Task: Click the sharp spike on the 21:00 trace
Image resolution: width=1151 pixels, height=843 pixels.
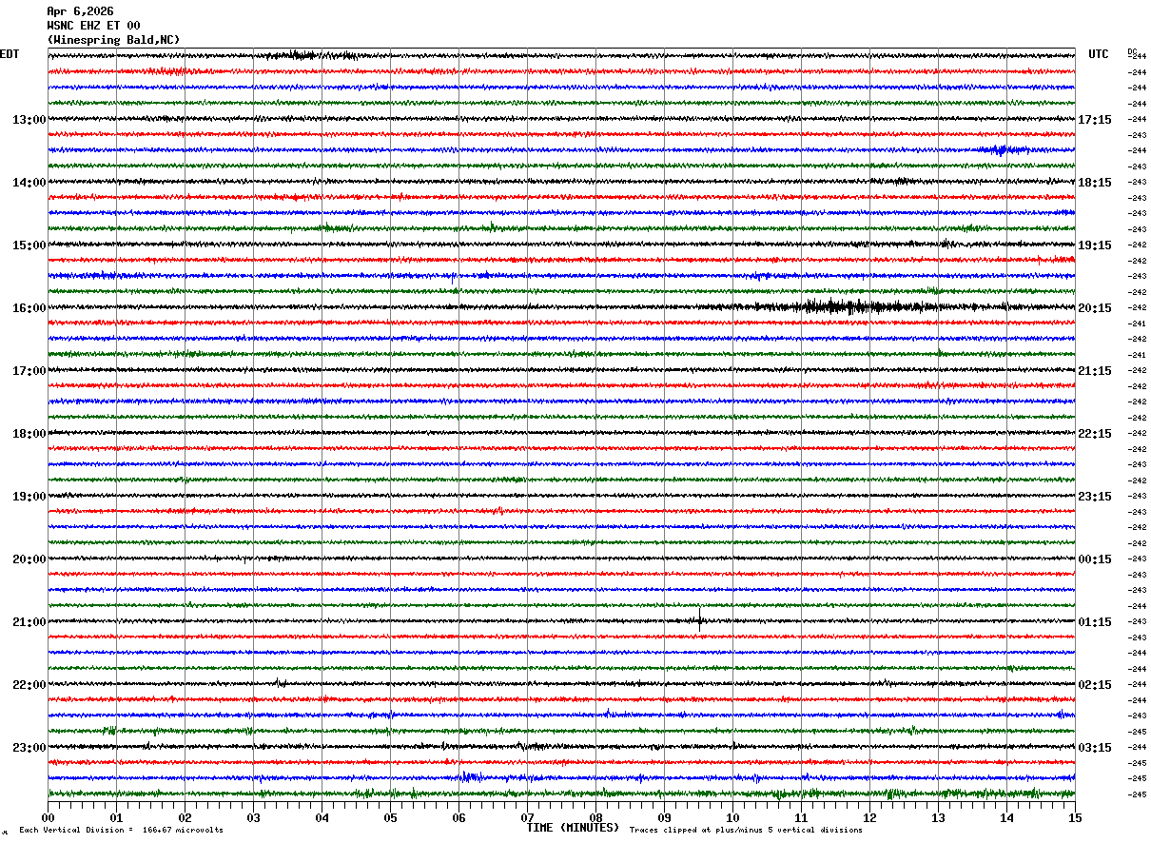Action: [x=700, y=619]
